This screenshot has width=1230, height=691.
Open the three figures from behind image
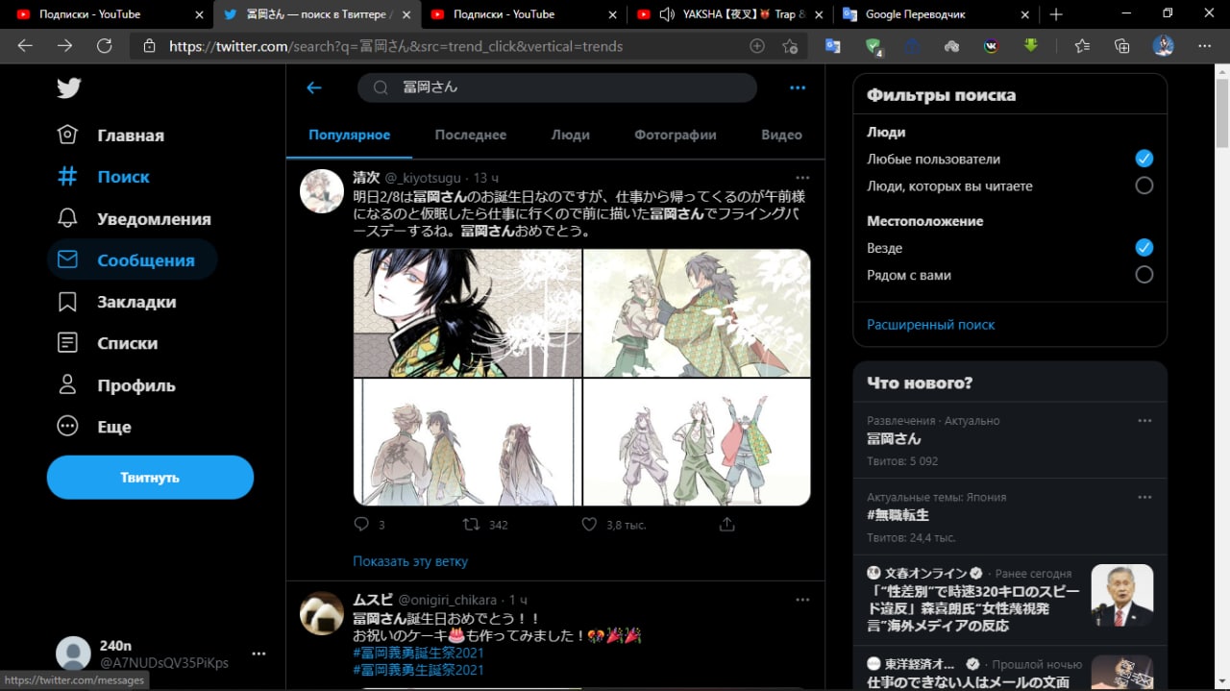click(x=468, y=442)
